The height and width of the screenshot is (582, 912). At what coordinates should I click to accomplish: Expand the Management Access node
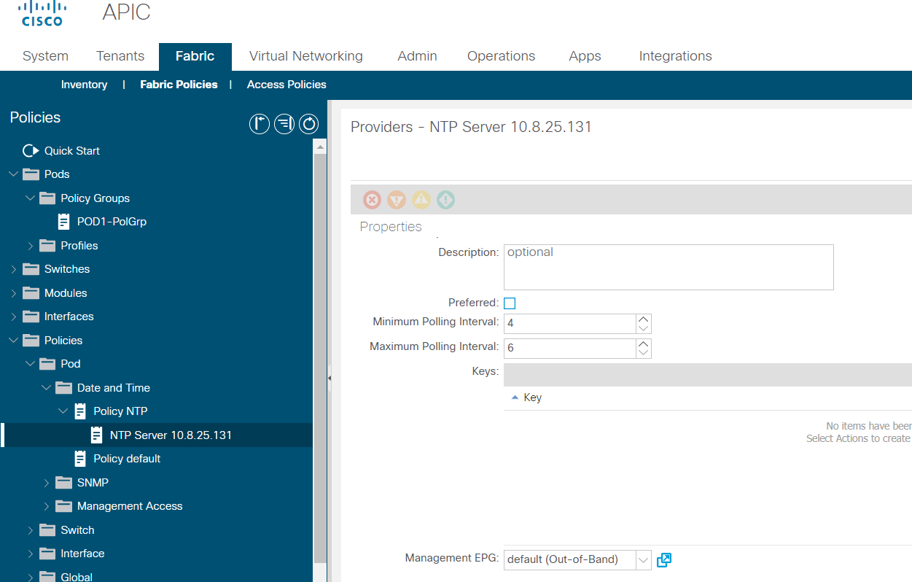pyautogui.click(x=47, y=506)
